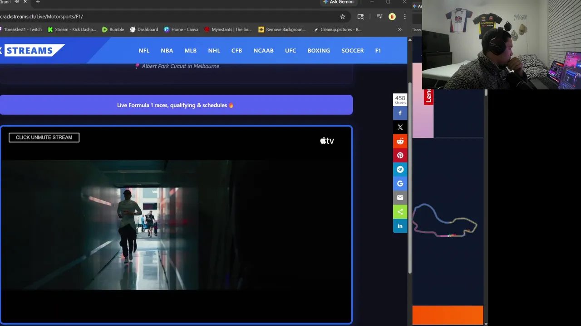Share the page on Facebook
This screenshot has width=581, height=326.
(400, 113)
